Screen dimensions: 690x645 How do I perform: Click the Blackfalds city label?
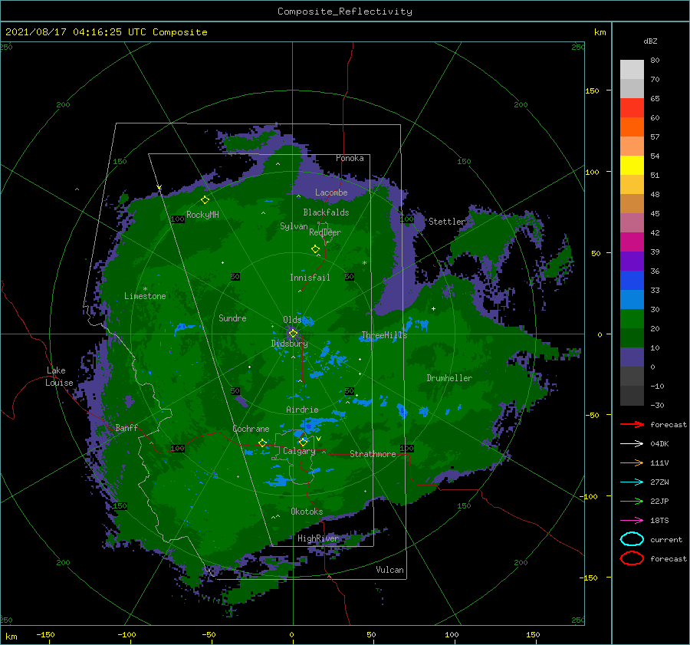pos(326,212)
